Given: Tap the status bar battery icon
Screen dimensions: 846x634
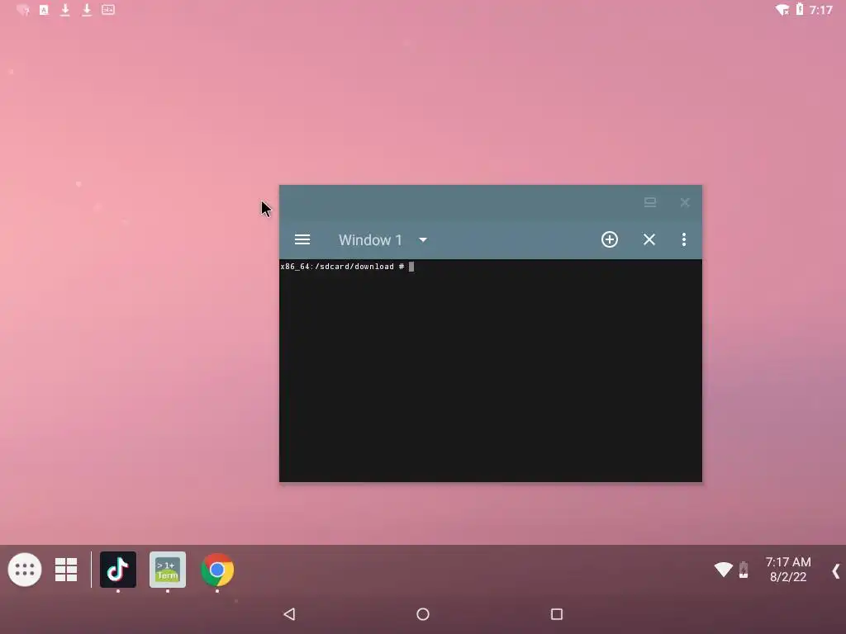Looking at the screenshot, I should 800,9.
